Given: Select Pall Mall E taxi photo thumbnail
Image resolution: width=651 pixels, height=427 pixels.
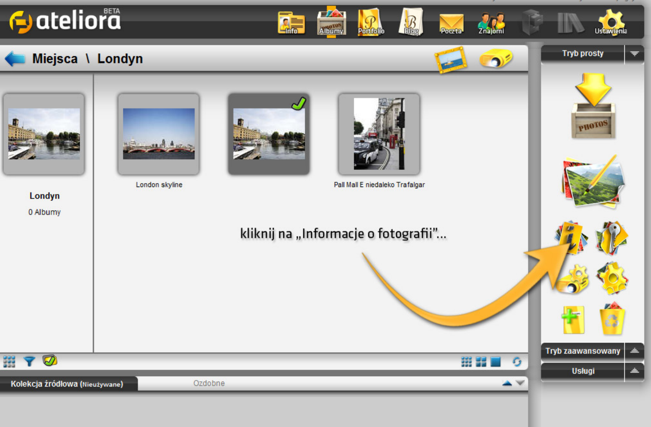Looking at the screenshot, I should point(379,134).
